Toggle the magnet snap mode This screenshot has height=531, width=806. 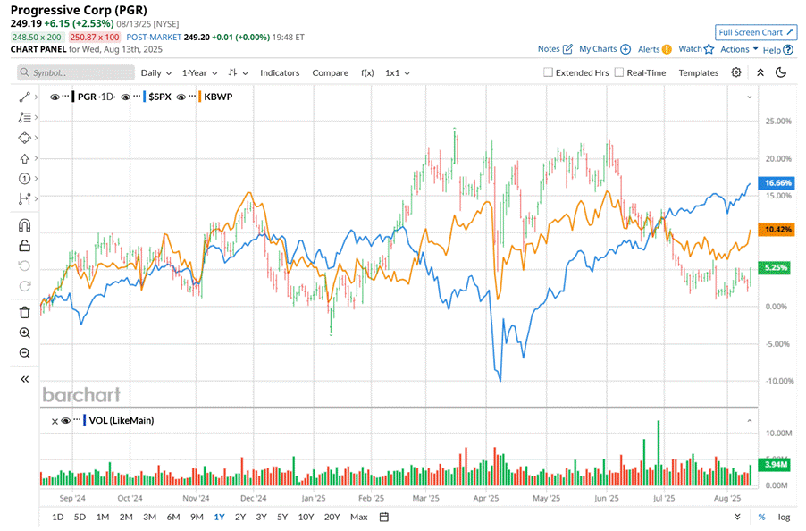[x=24, y=225]
